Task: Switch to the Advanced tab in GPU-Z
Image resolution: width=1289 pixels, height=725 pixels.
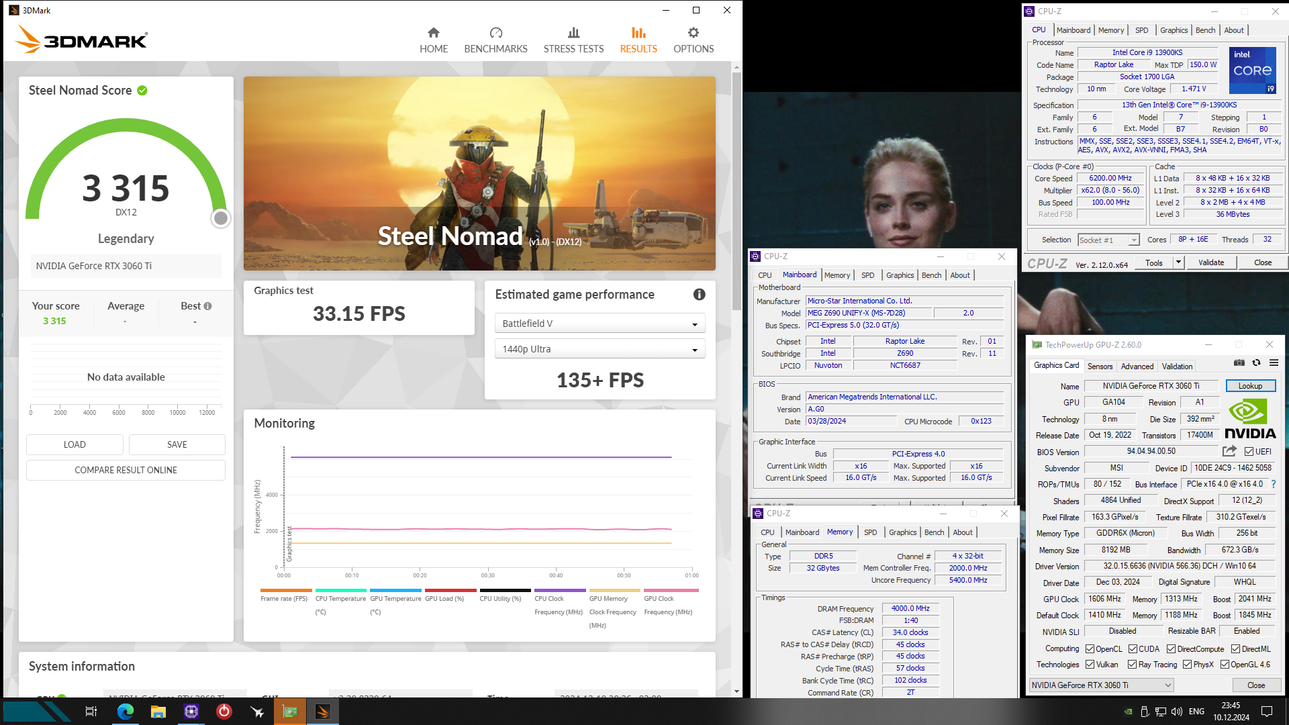Action: (x=1137, y=367)
